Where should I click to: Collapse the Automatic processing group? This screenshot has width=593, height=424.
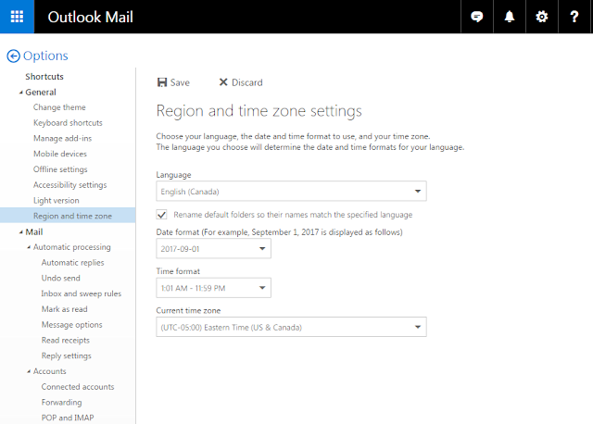(x=29, y=247)
